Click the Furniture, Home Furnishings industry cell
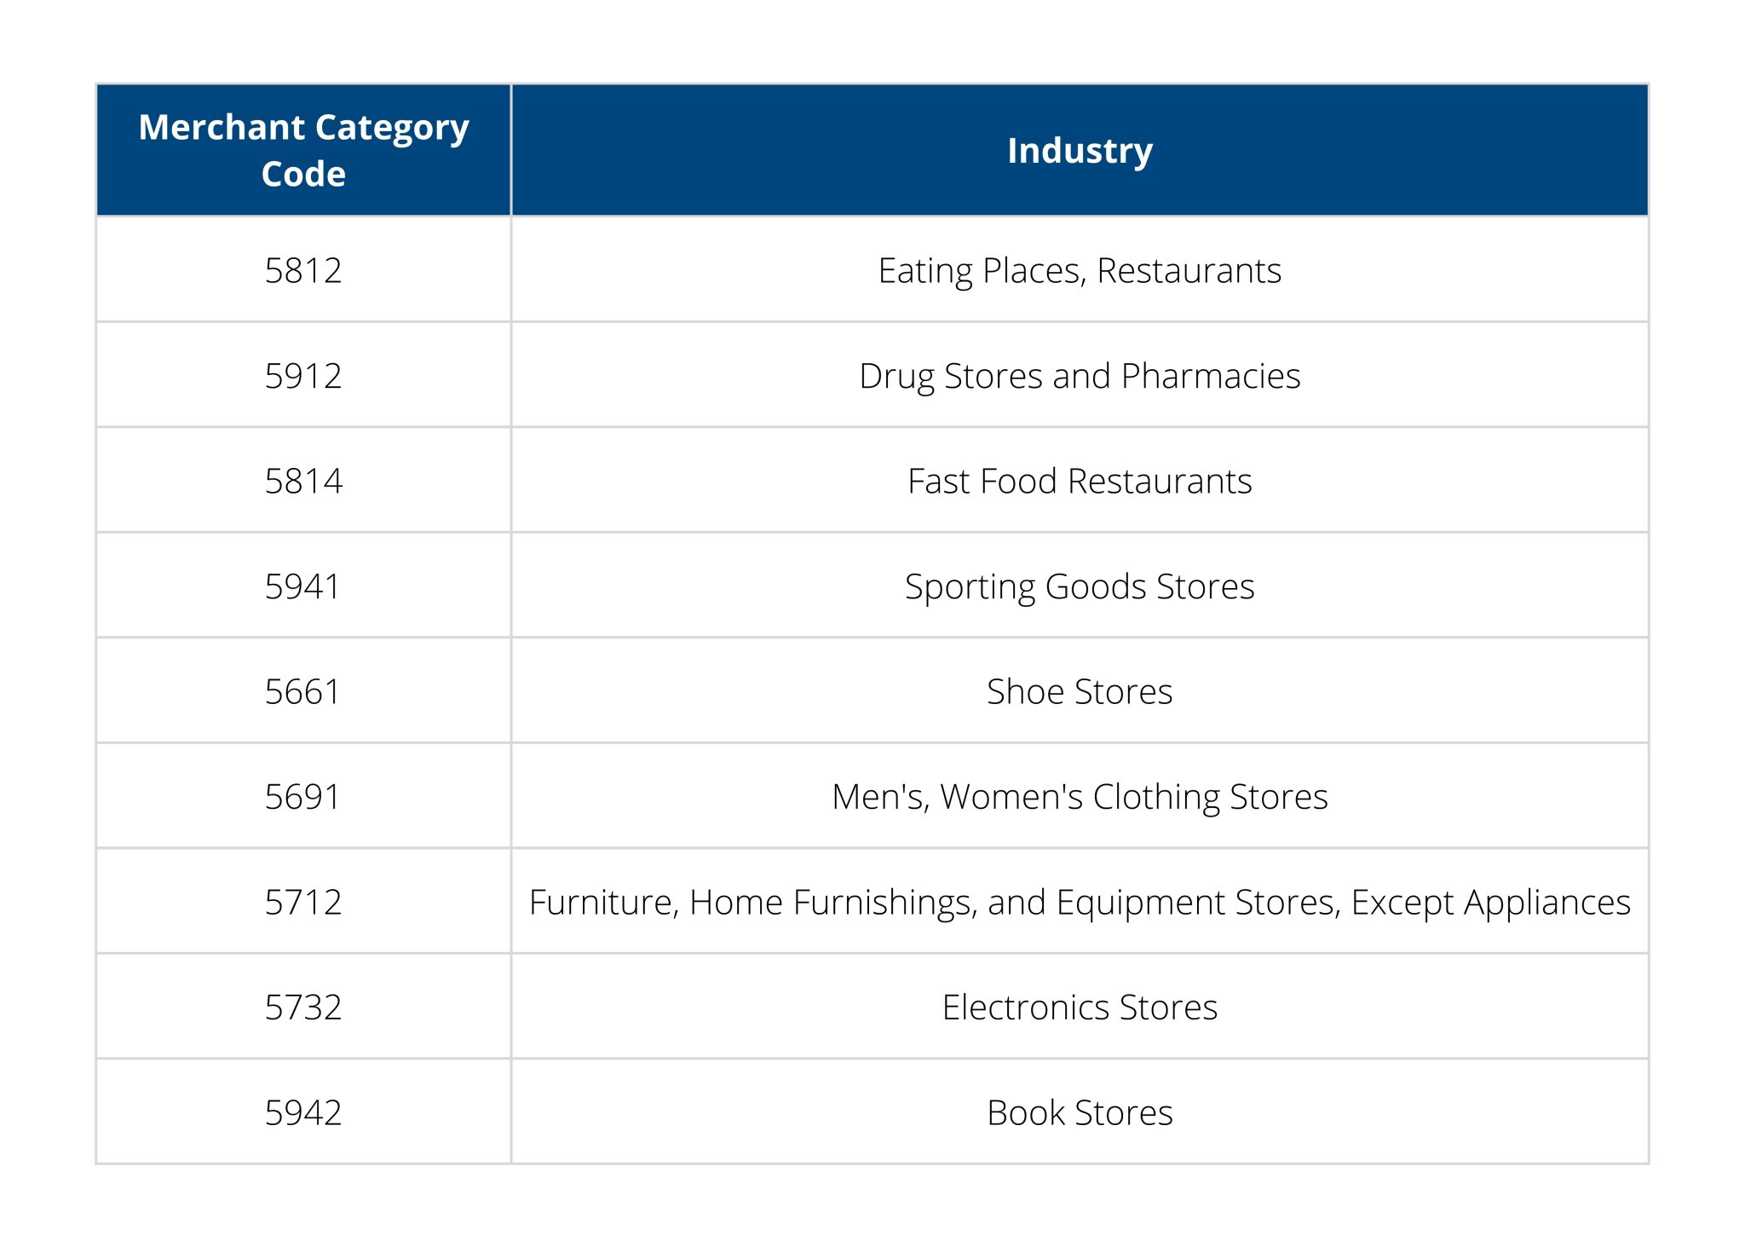The width and height of the screenshot is (1745, 1247). [x=1080, y=902]
